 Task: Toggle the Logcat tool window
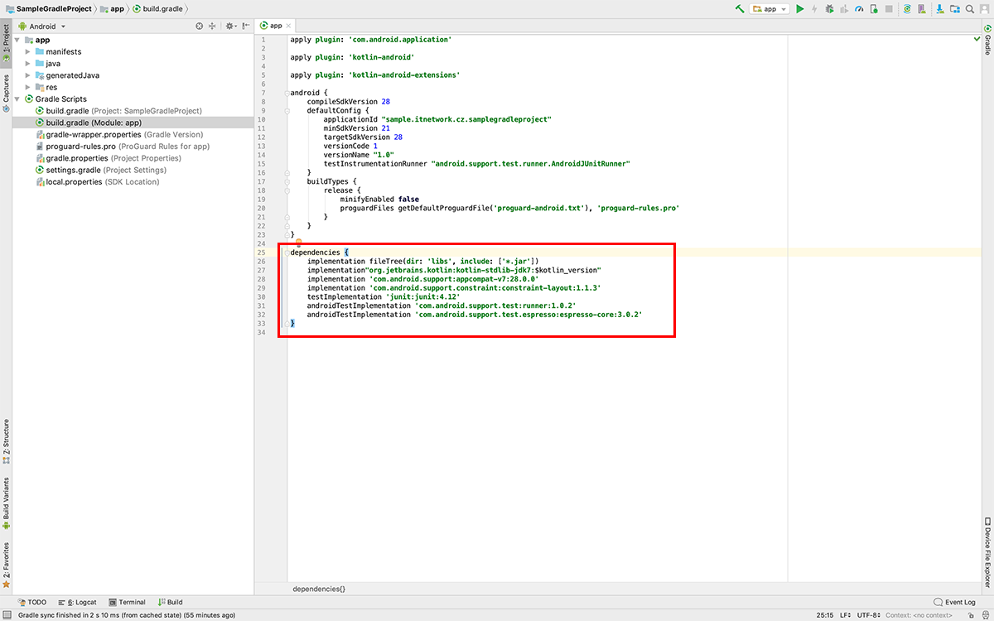[78, 602]
